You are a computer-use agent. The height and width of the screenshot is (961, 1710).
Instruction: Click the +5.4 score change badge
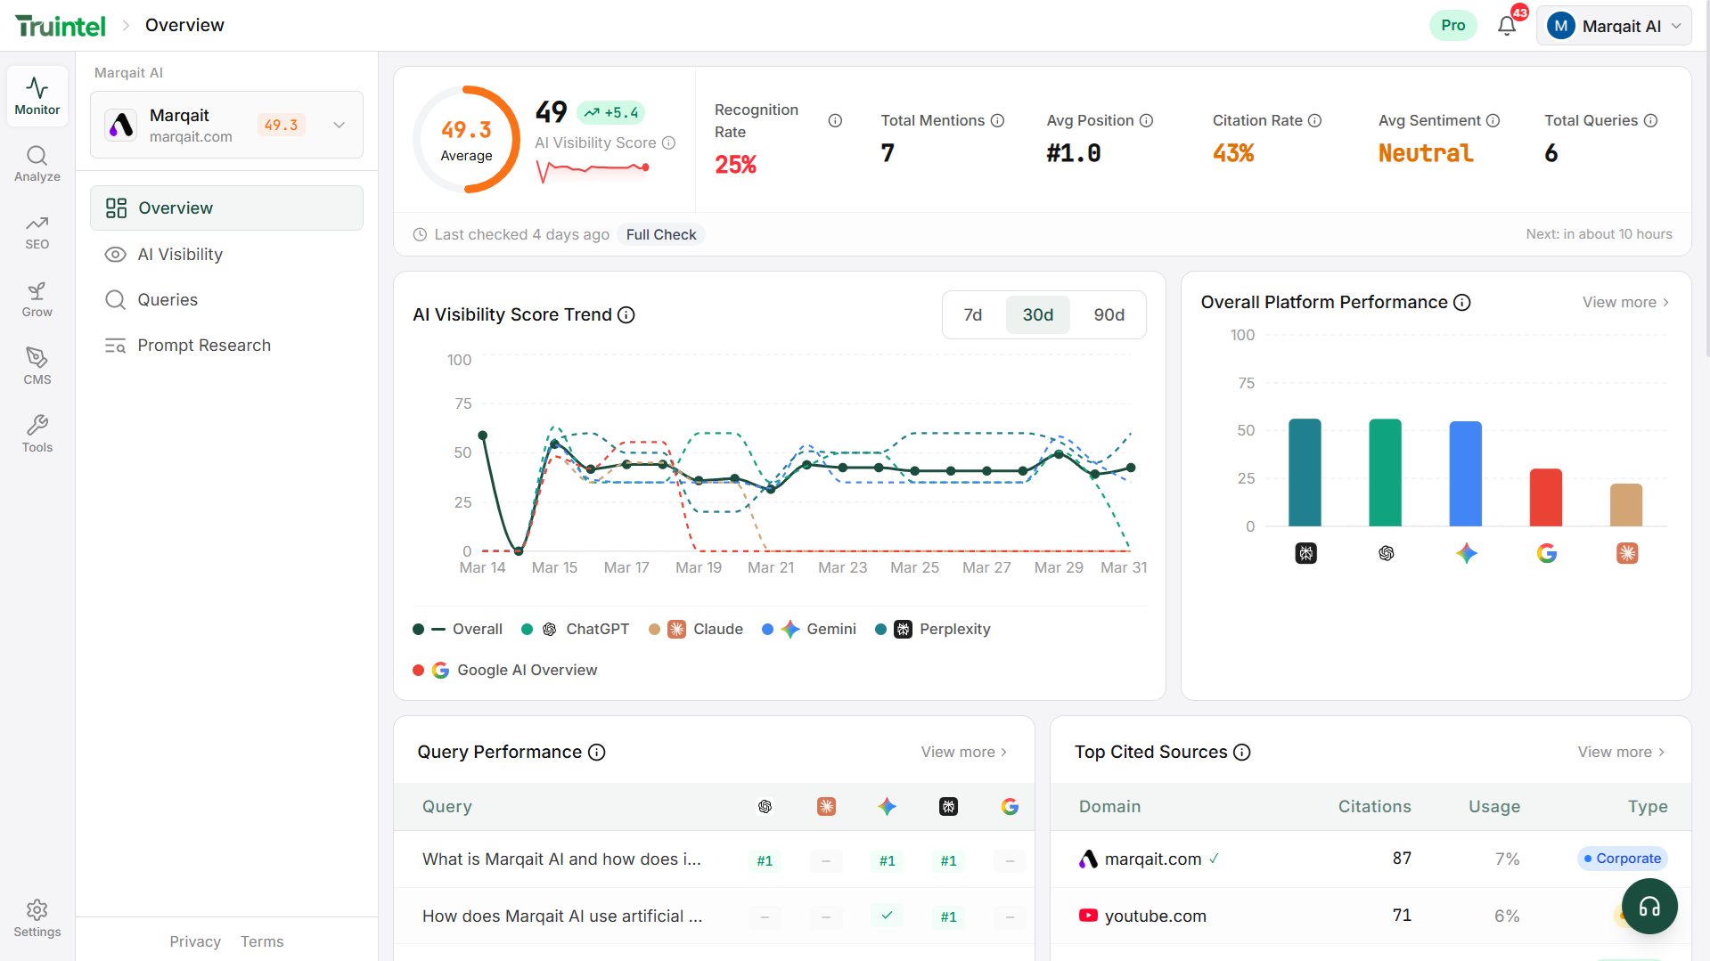click(611, 113)
